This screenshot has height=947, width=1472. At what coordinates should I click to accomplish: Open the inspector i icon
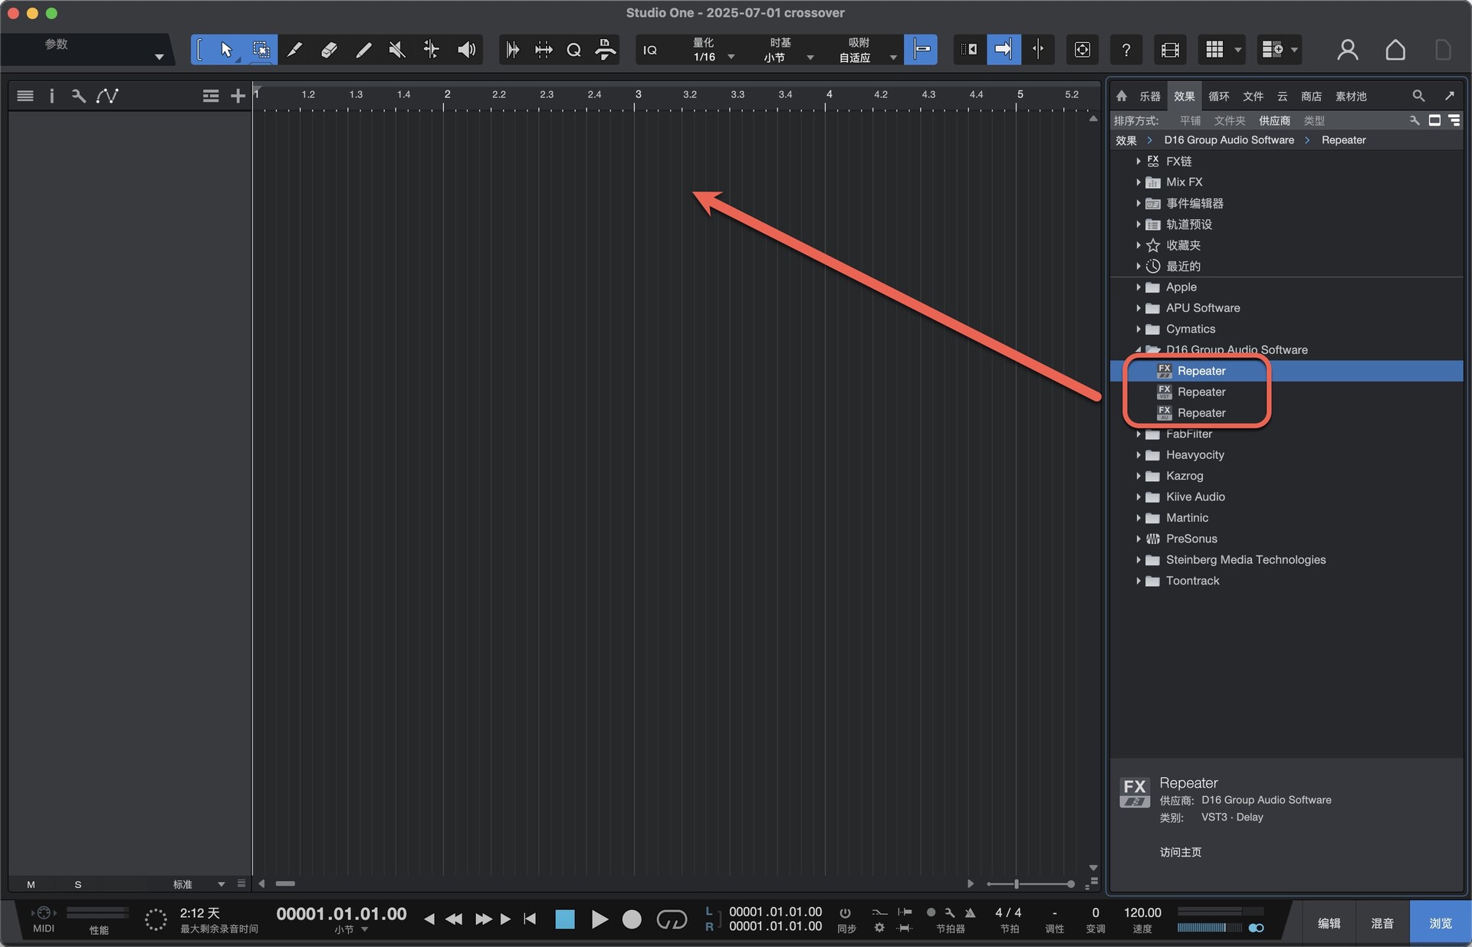click(x=51, y=96)
